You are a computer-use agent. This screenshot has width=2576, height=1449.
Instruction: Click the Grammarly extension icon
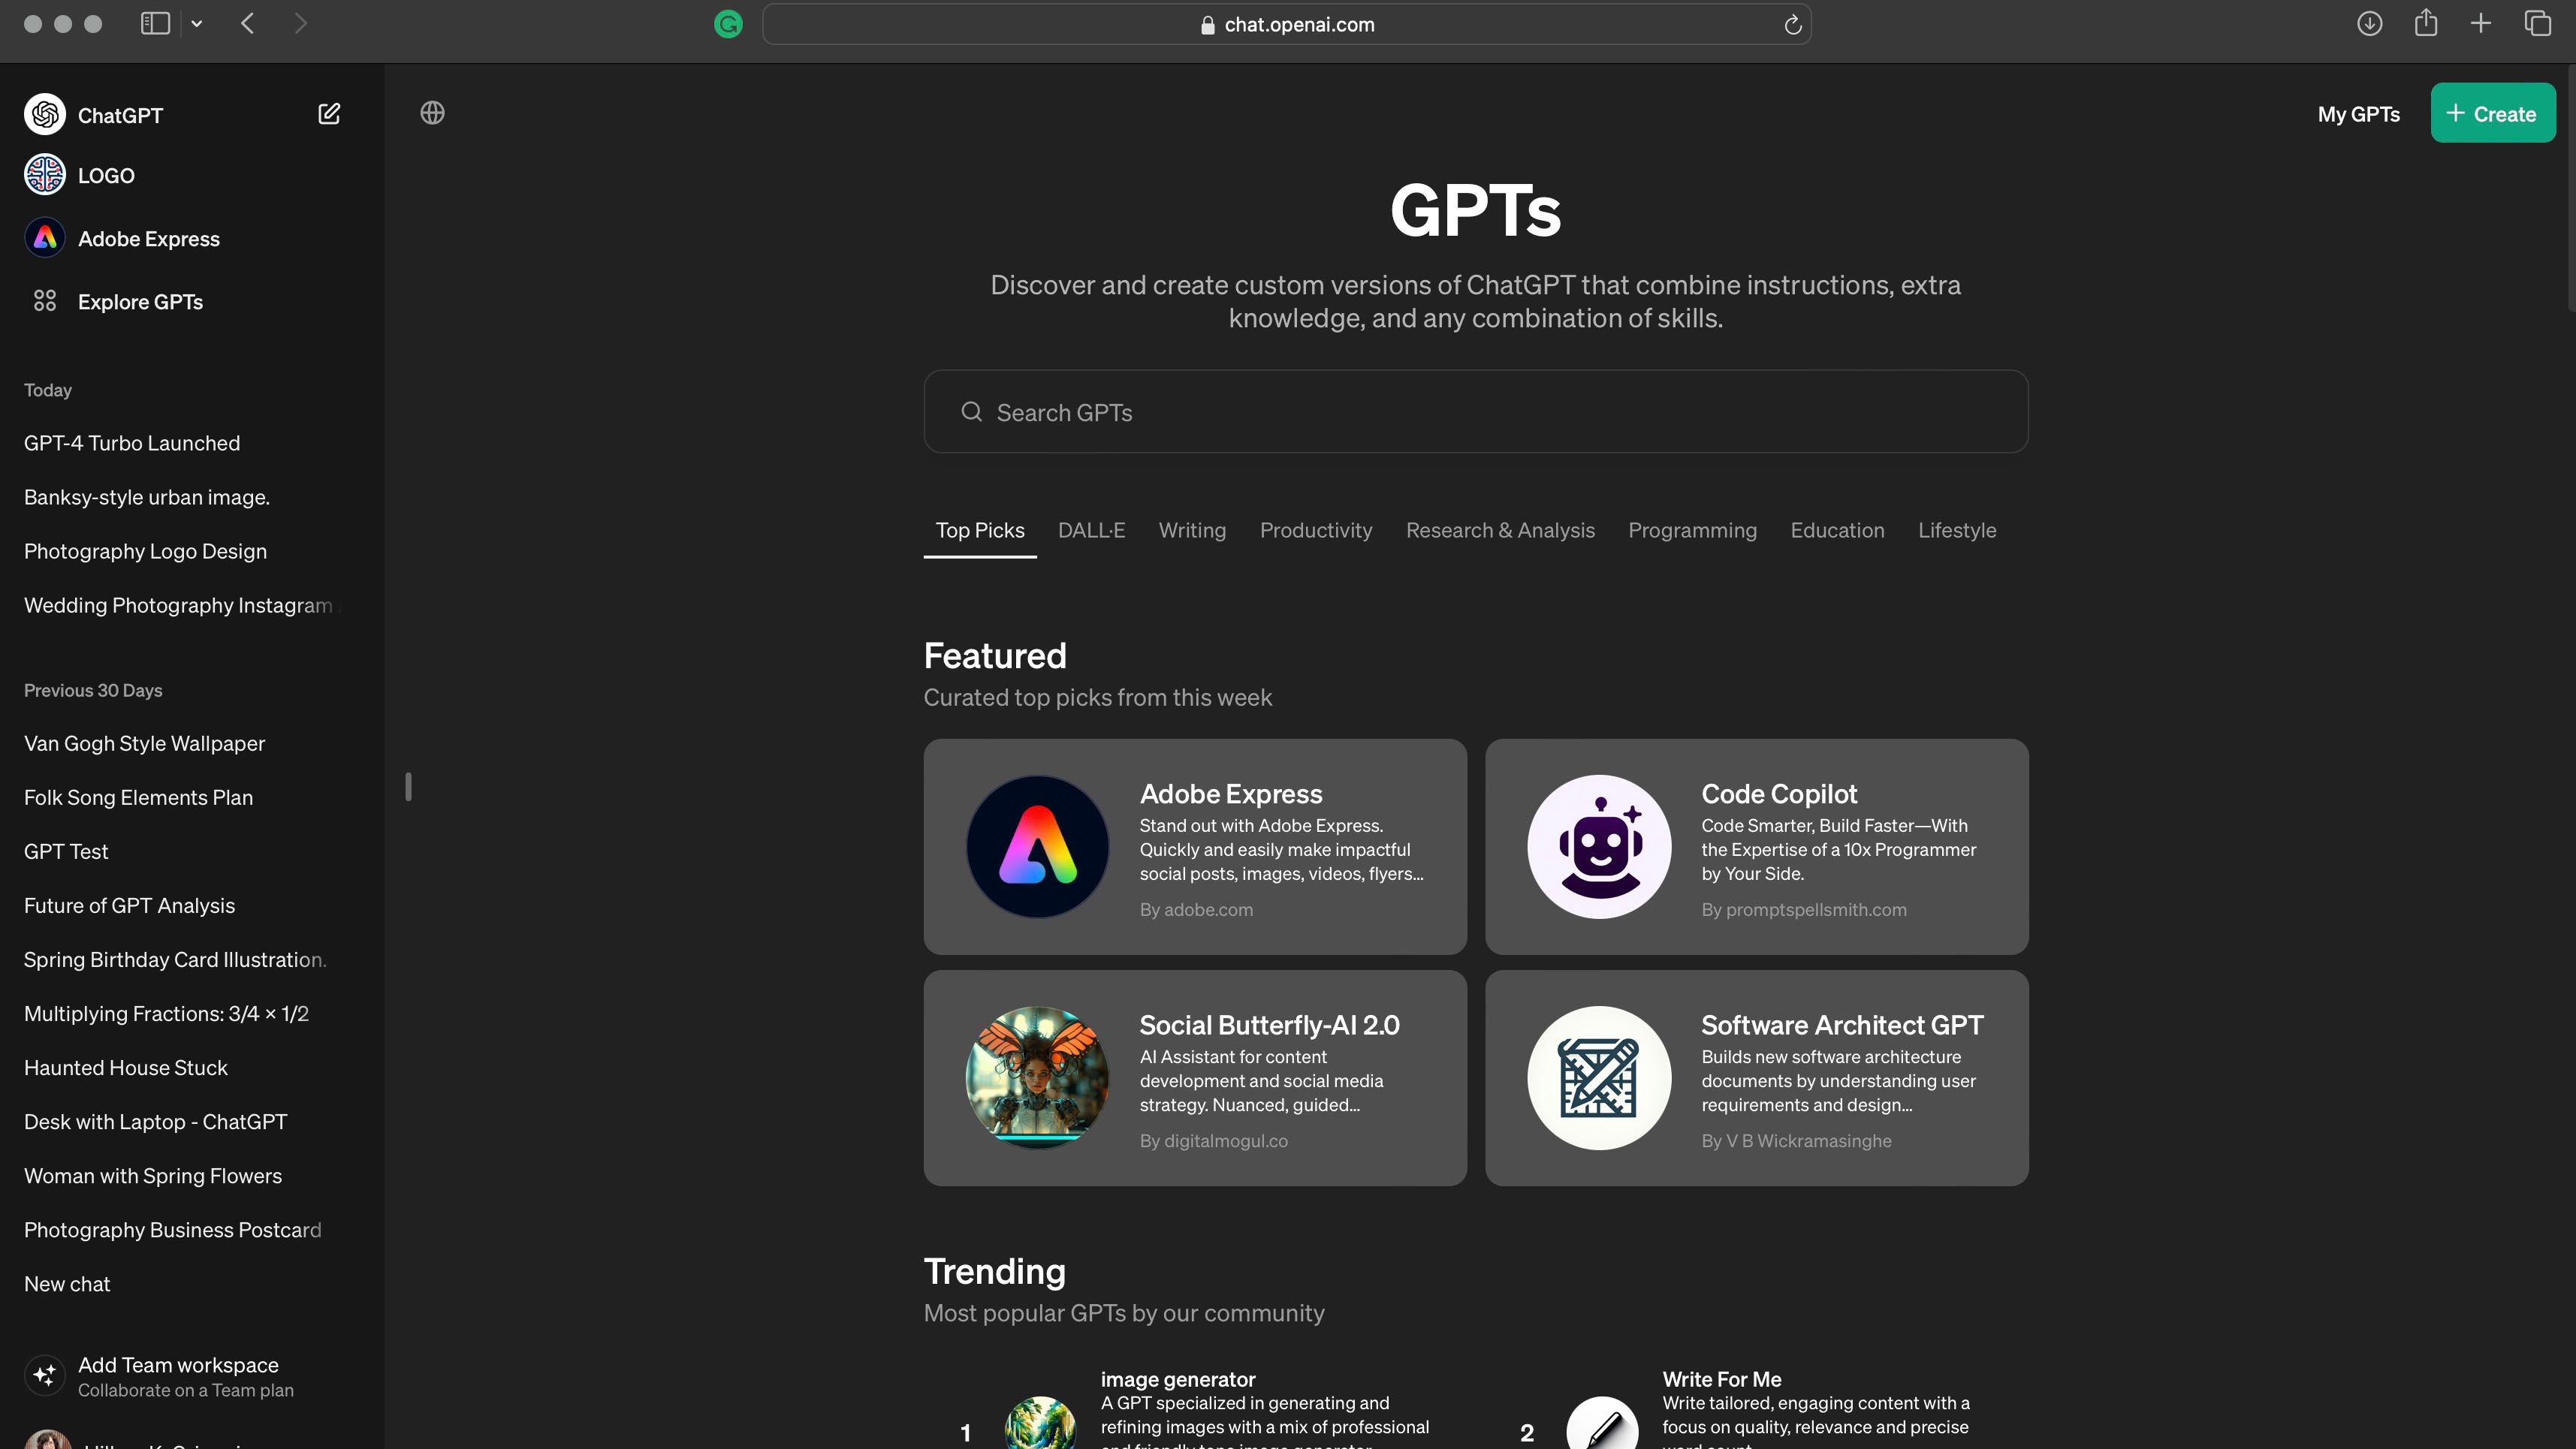click(x=729, y=24)
